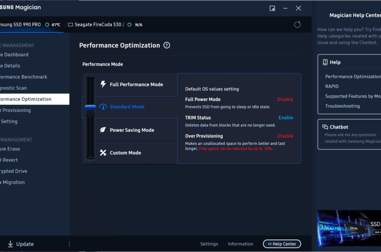Click the SSD promotional banner image
The height and width of the screenshot is (252, 381).
[x=349, y=228]
